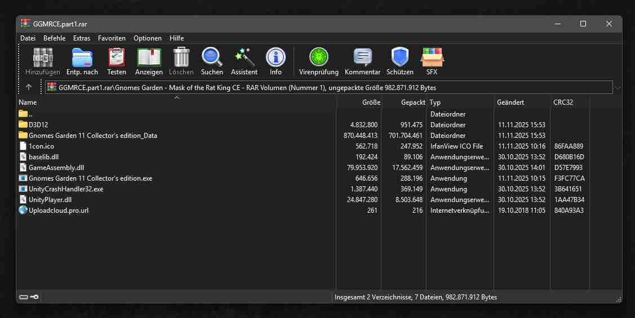Open the Kommentar icon

click(362, 57)
